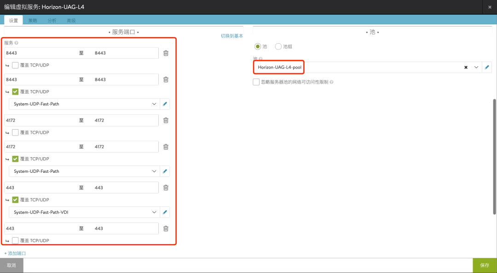Edit System-UDP-Fast-Path profile under 4172 row
This screenshot has width=497, height=273.
click(164, 171)
